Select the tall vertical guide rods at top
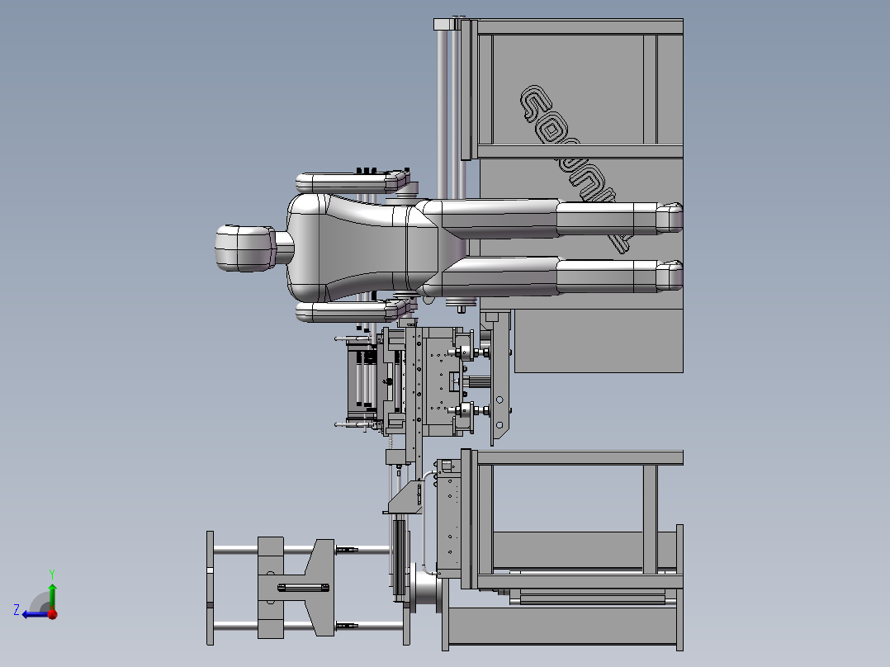 click(450, 108)
